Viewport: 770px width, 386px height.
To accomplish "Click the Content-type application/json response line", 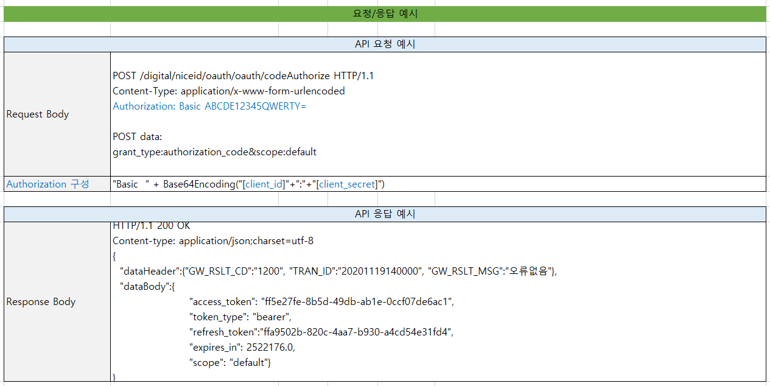I will [x=213, y=241].
